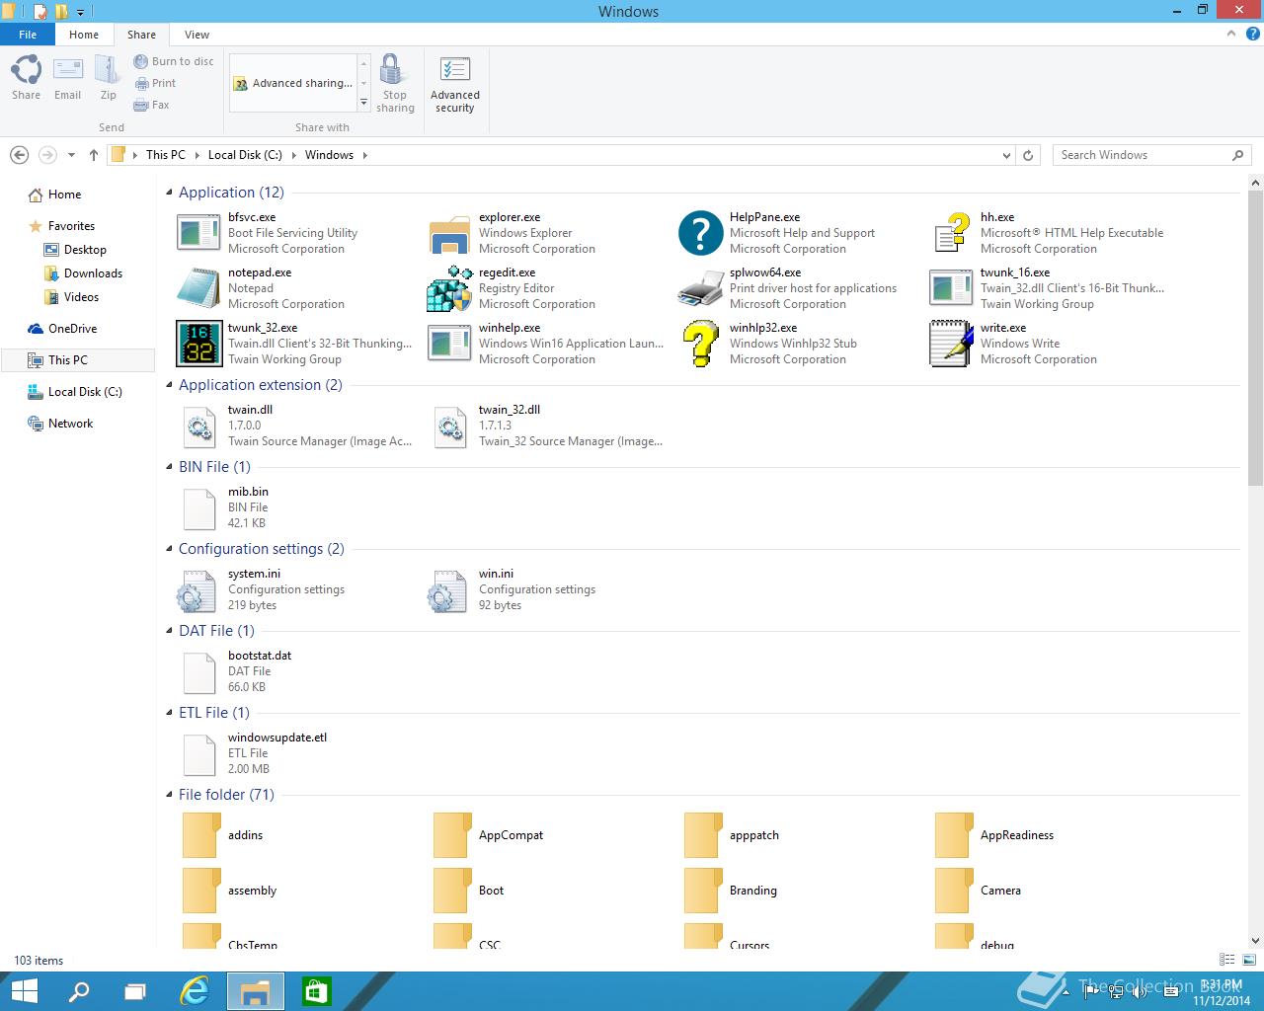
Task: Collapse the Configuration settings (2) group
Action: pyautogui.click(x=169, y=549)
